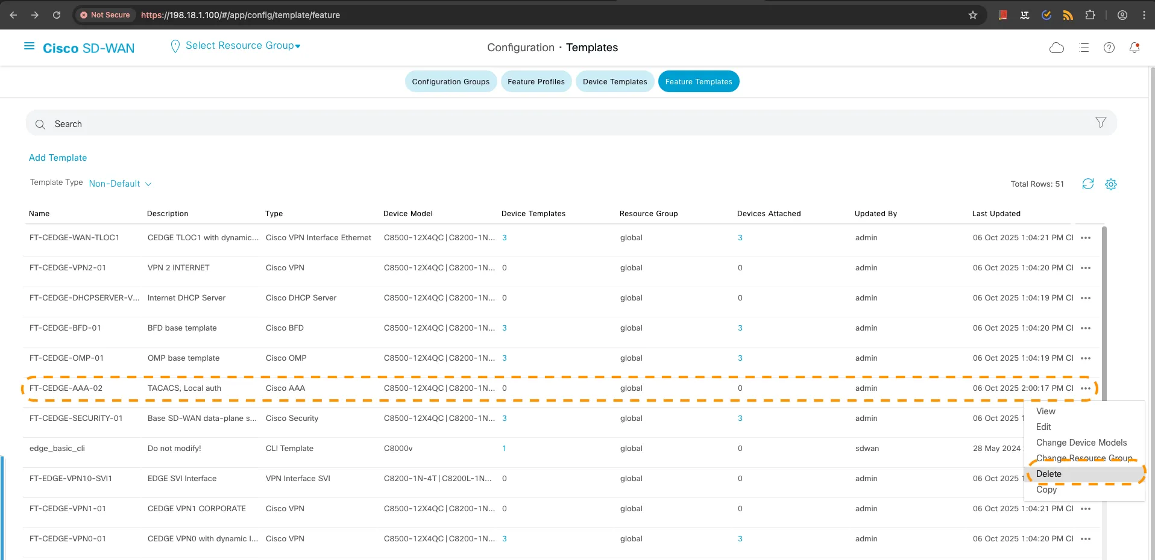Screen dimensions: 1155x560
Task: Click inside the Search input field
Action: (x=241, y=124)
